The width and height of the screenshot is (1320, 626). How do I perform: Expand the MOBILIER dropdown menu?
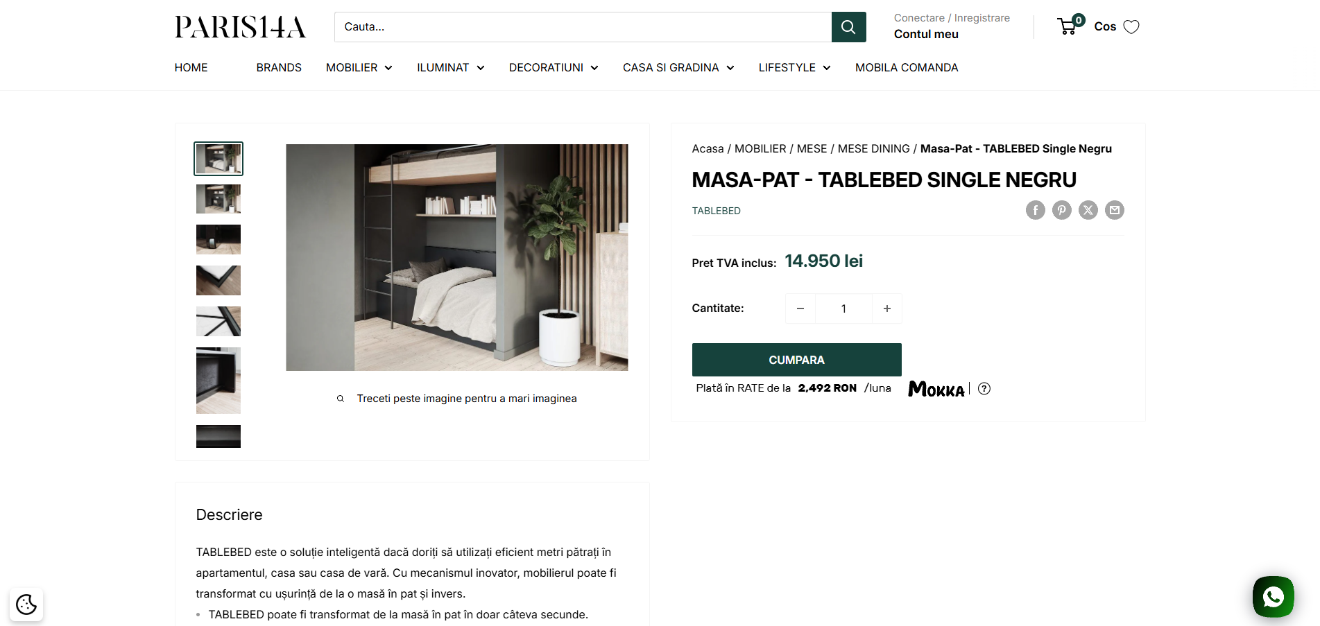tap(359, 68)
